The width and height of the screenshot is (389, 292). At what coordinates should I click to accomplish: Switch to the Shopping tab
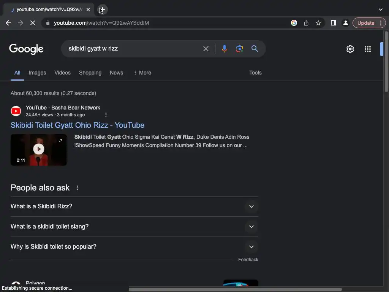90,73
